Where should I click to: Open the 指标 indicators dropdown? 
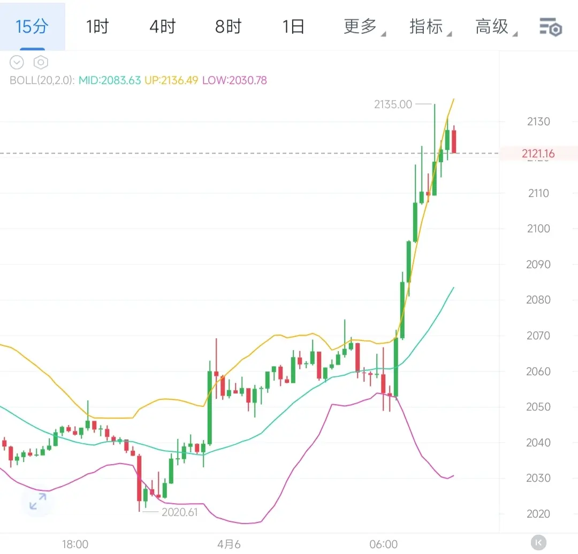point(430,27)
